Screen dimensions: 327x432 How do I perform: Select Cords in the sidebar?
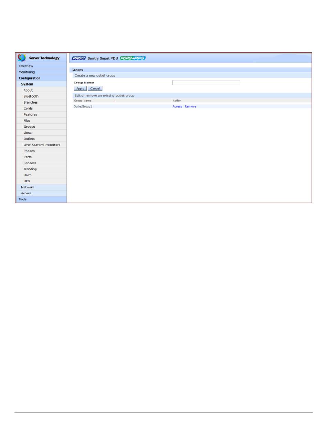point(41,109)
